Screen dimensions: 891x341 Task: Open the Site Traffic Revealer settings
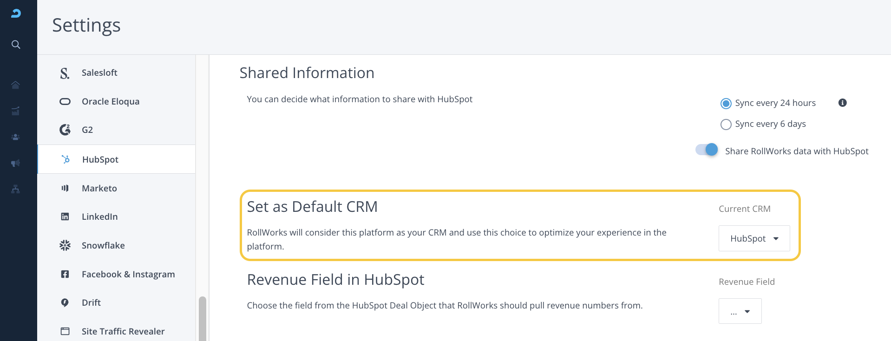123,331
